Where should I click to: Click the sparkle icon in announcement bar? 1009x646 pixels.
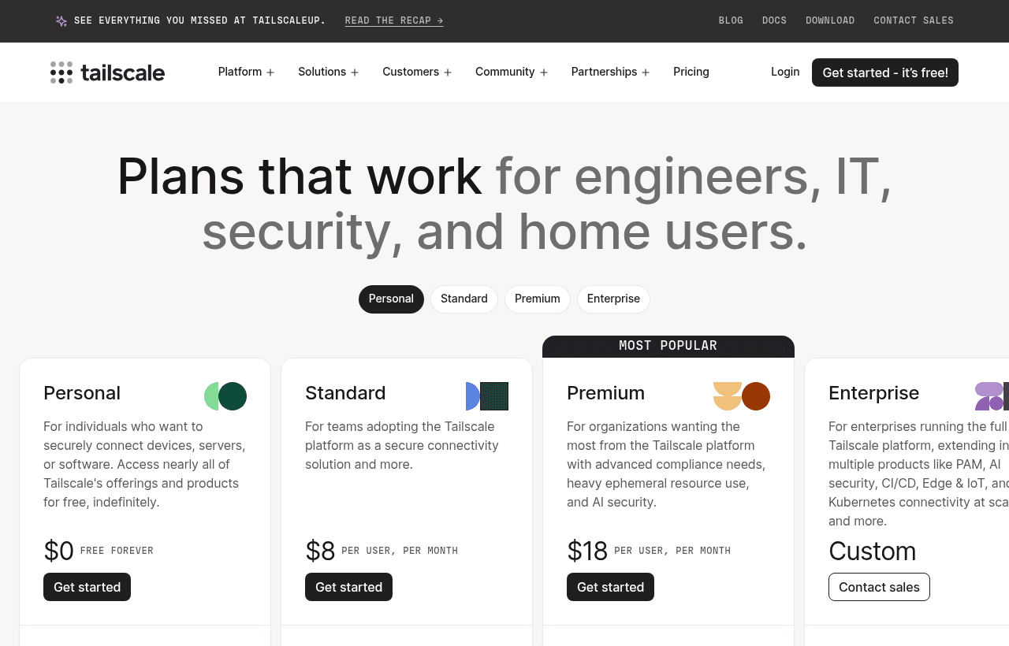pos(61,21)
